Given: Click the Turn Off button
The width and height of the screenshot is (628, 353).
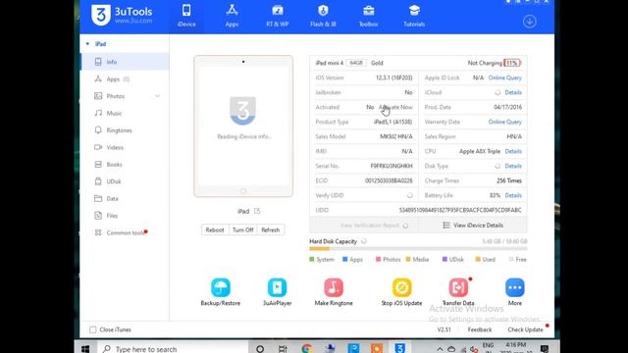Looking at the screenshot, I should pos(242,229).
